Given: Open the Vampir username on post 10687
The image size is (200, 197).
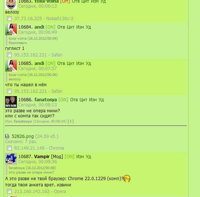Looking at the screenshot, I should (42, 157).
